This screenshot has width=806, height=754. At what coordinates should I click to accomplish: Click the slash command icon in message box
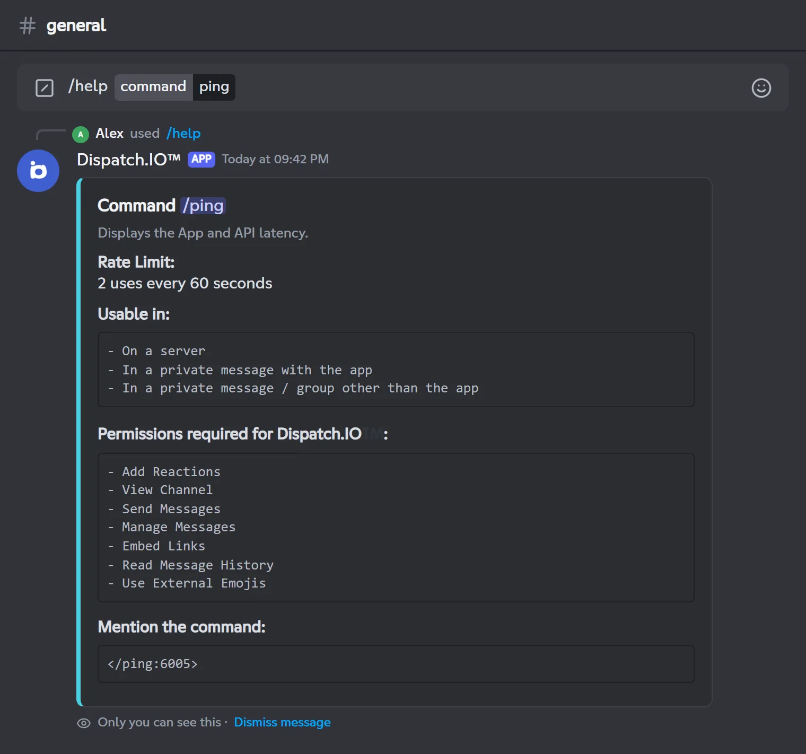click(x=45, y=88)
